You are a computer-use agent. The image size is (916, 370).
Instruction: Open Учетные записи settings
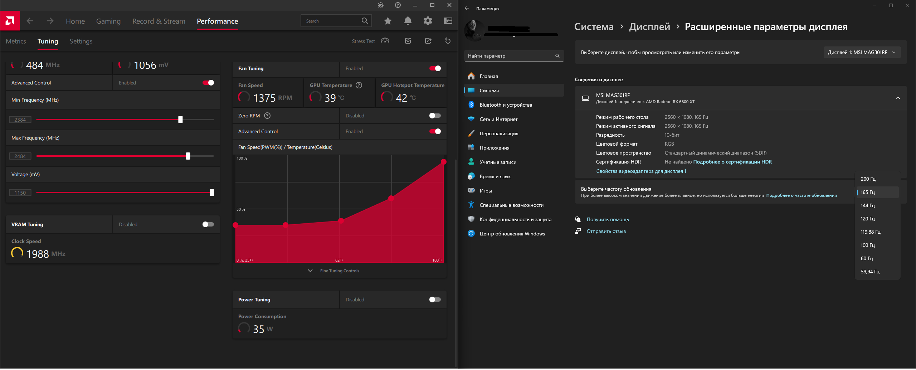pyautogui.click(x=514, y=162)
